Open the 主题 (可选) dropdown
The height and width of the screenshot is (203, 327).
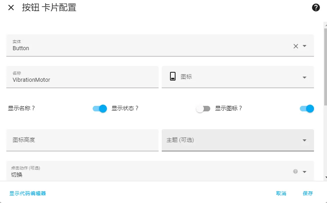click(238, 140)
